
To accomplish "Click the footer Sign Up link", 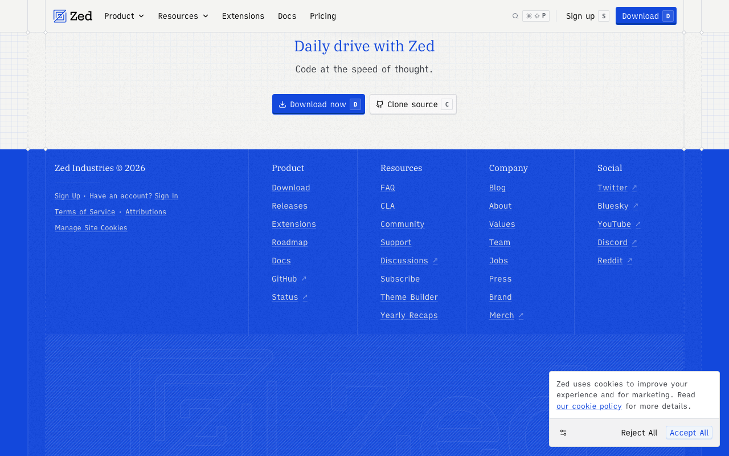I will pos(67,196).
